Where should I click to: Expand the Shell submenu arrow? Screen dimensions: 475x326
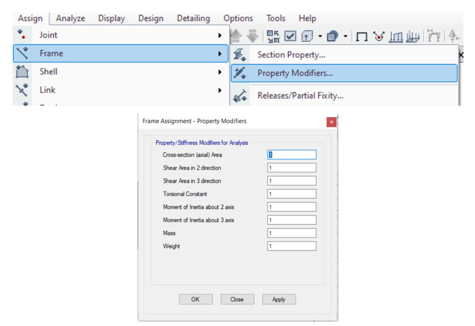[x=220, y=72]
